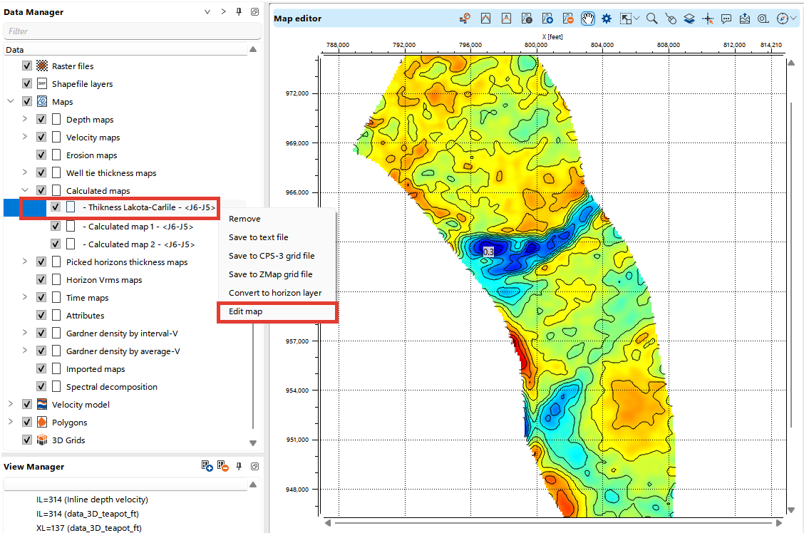Open Map editor settings gear
Image resolution: width=804 pixels, height=533 pixels.
pyautogui.click(x=606, y=19)
